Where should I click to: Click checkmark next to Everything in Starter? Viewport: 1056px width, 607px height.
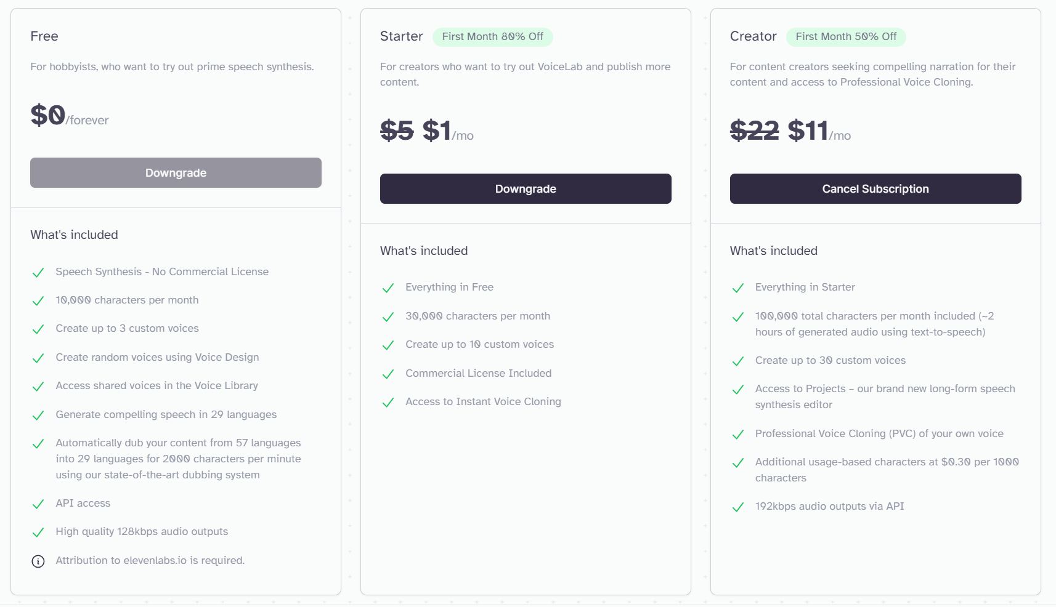(x=738, y=288)
